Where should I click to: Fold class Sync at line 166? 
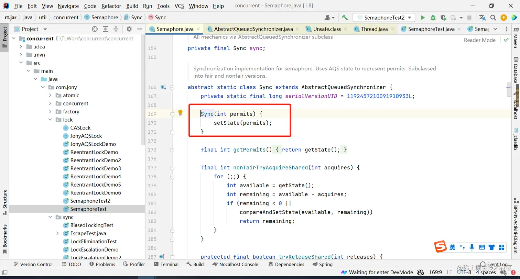pos(172,87)
